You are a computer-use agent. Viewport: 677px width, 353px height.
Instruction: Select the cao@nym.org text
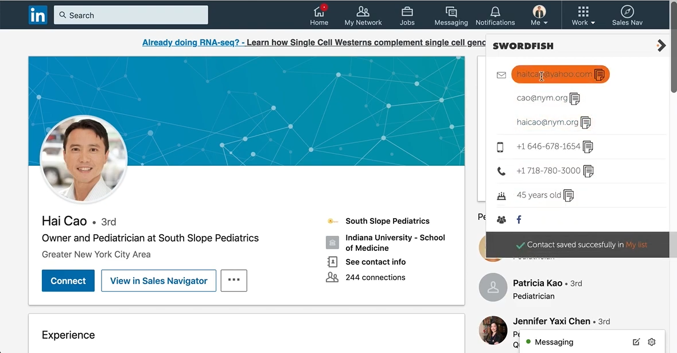click(x=542, y=98)
